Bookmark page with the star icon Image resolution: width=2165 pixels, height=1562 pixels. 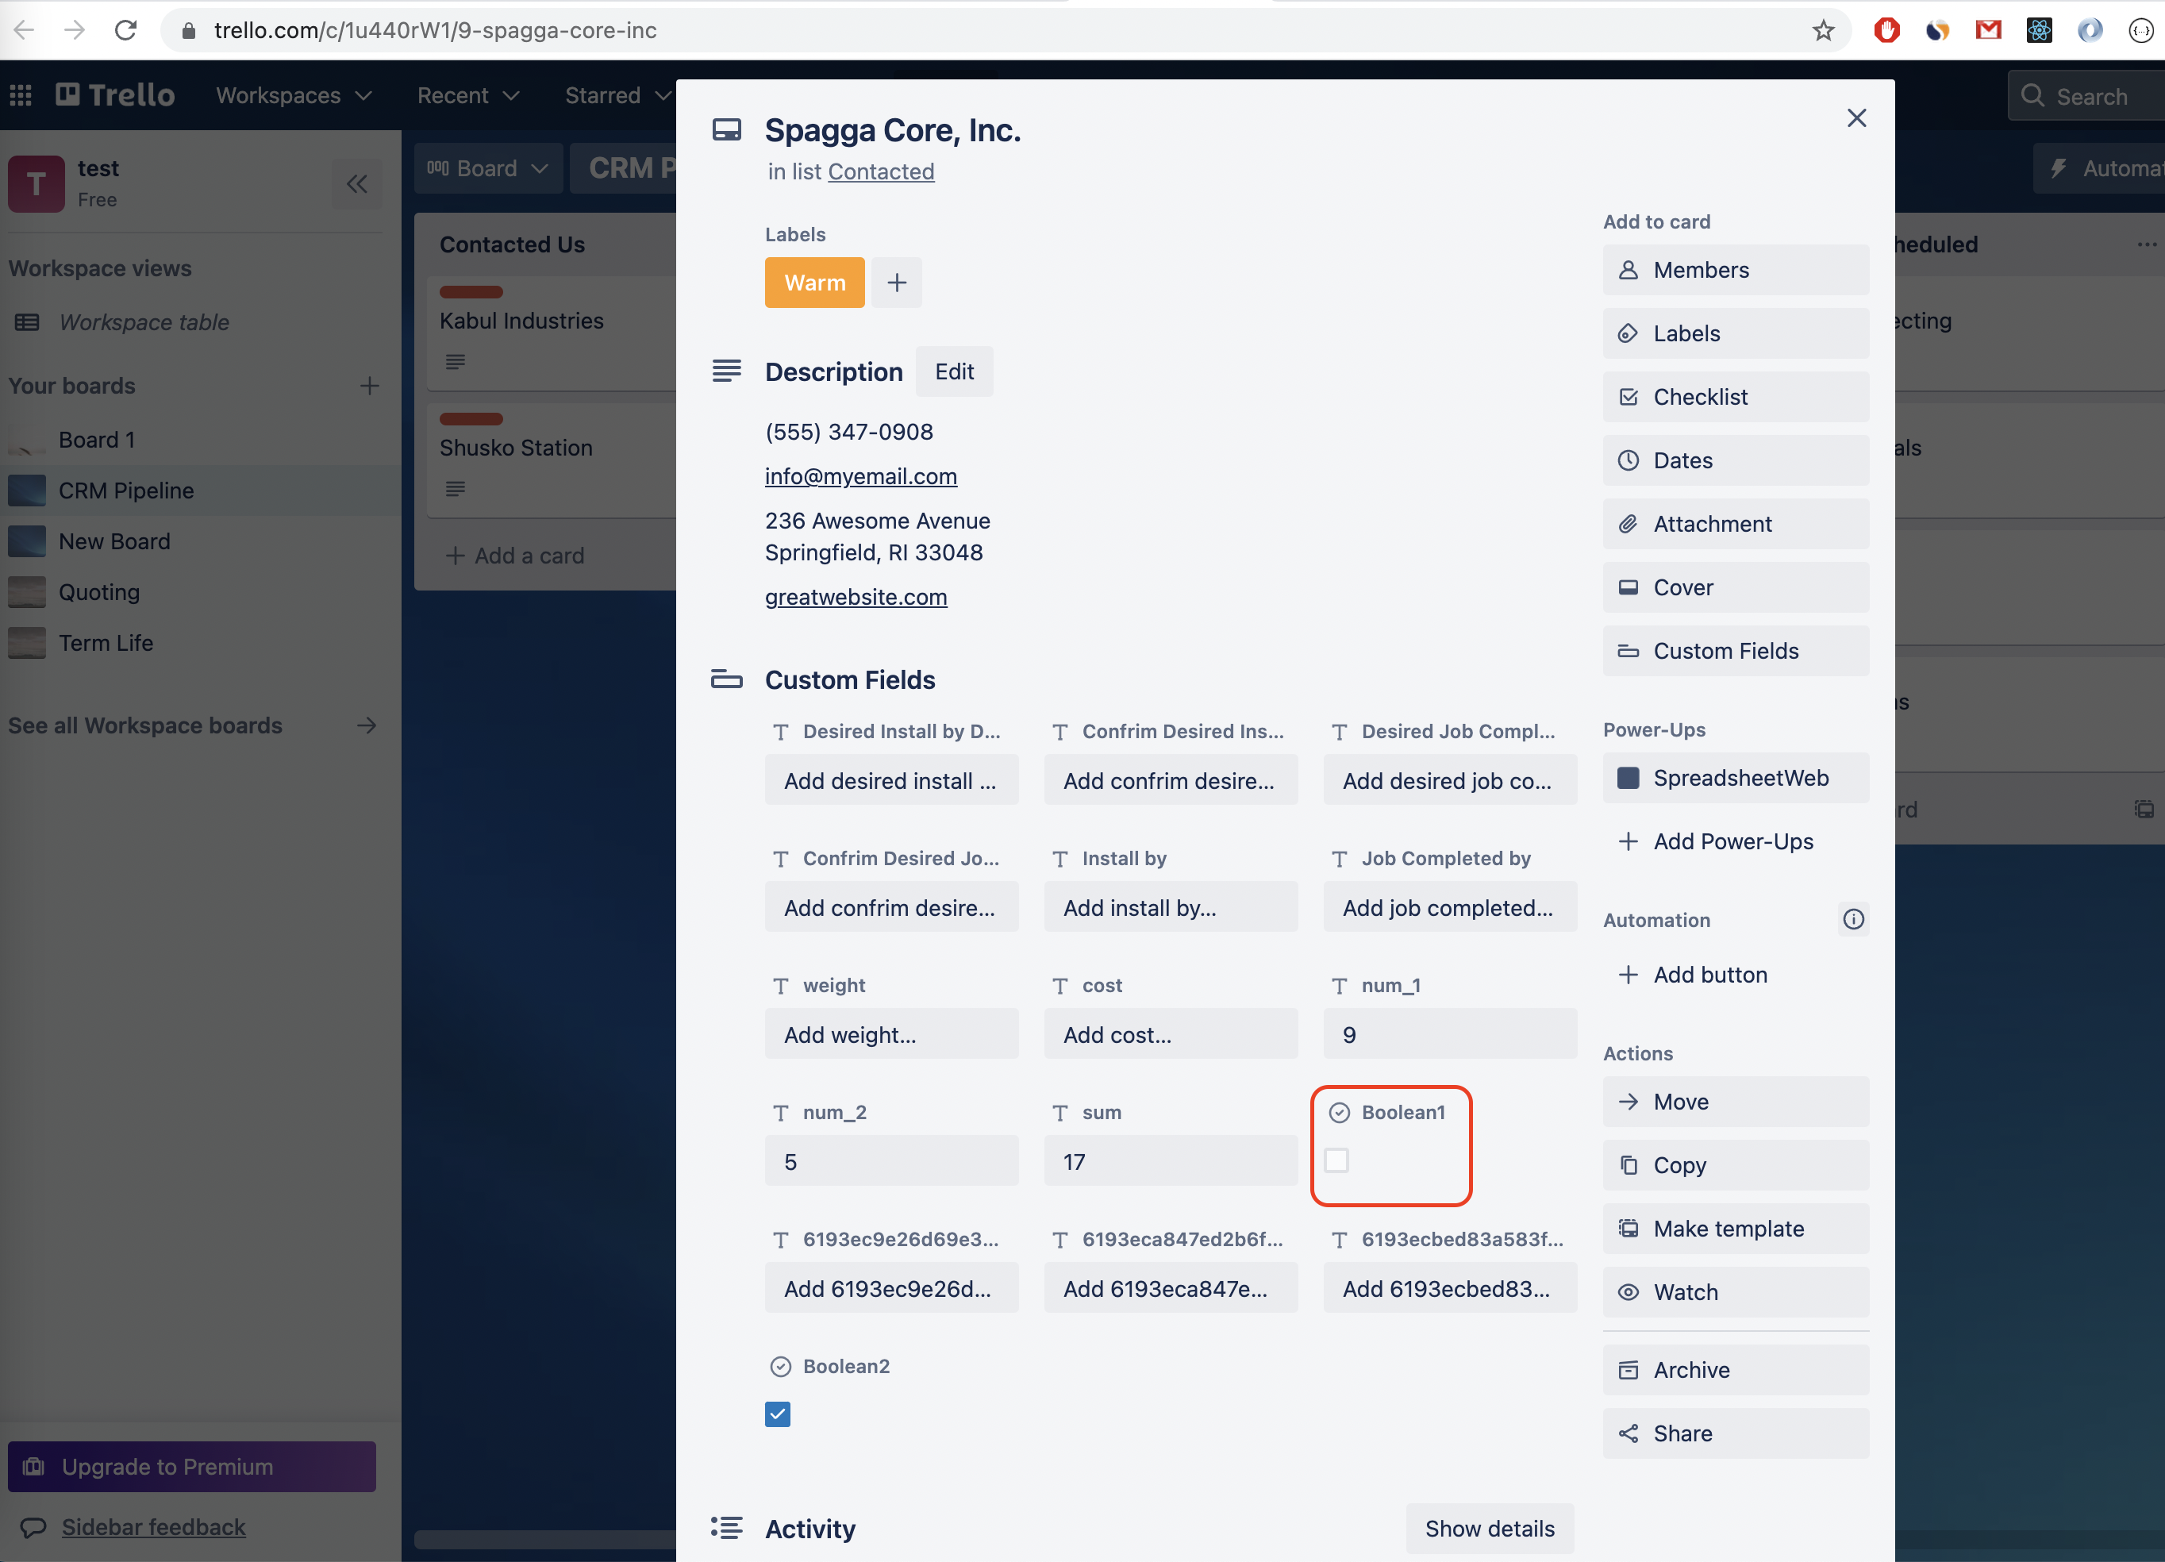1823,30
